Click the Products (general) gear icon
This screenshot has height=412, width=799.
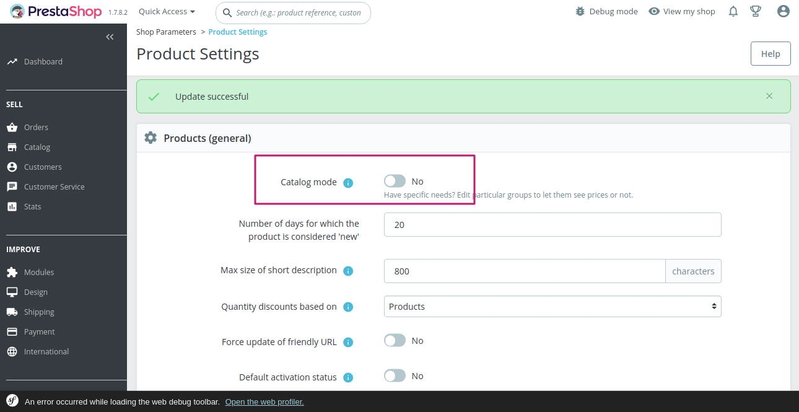(x=151, y=138)
